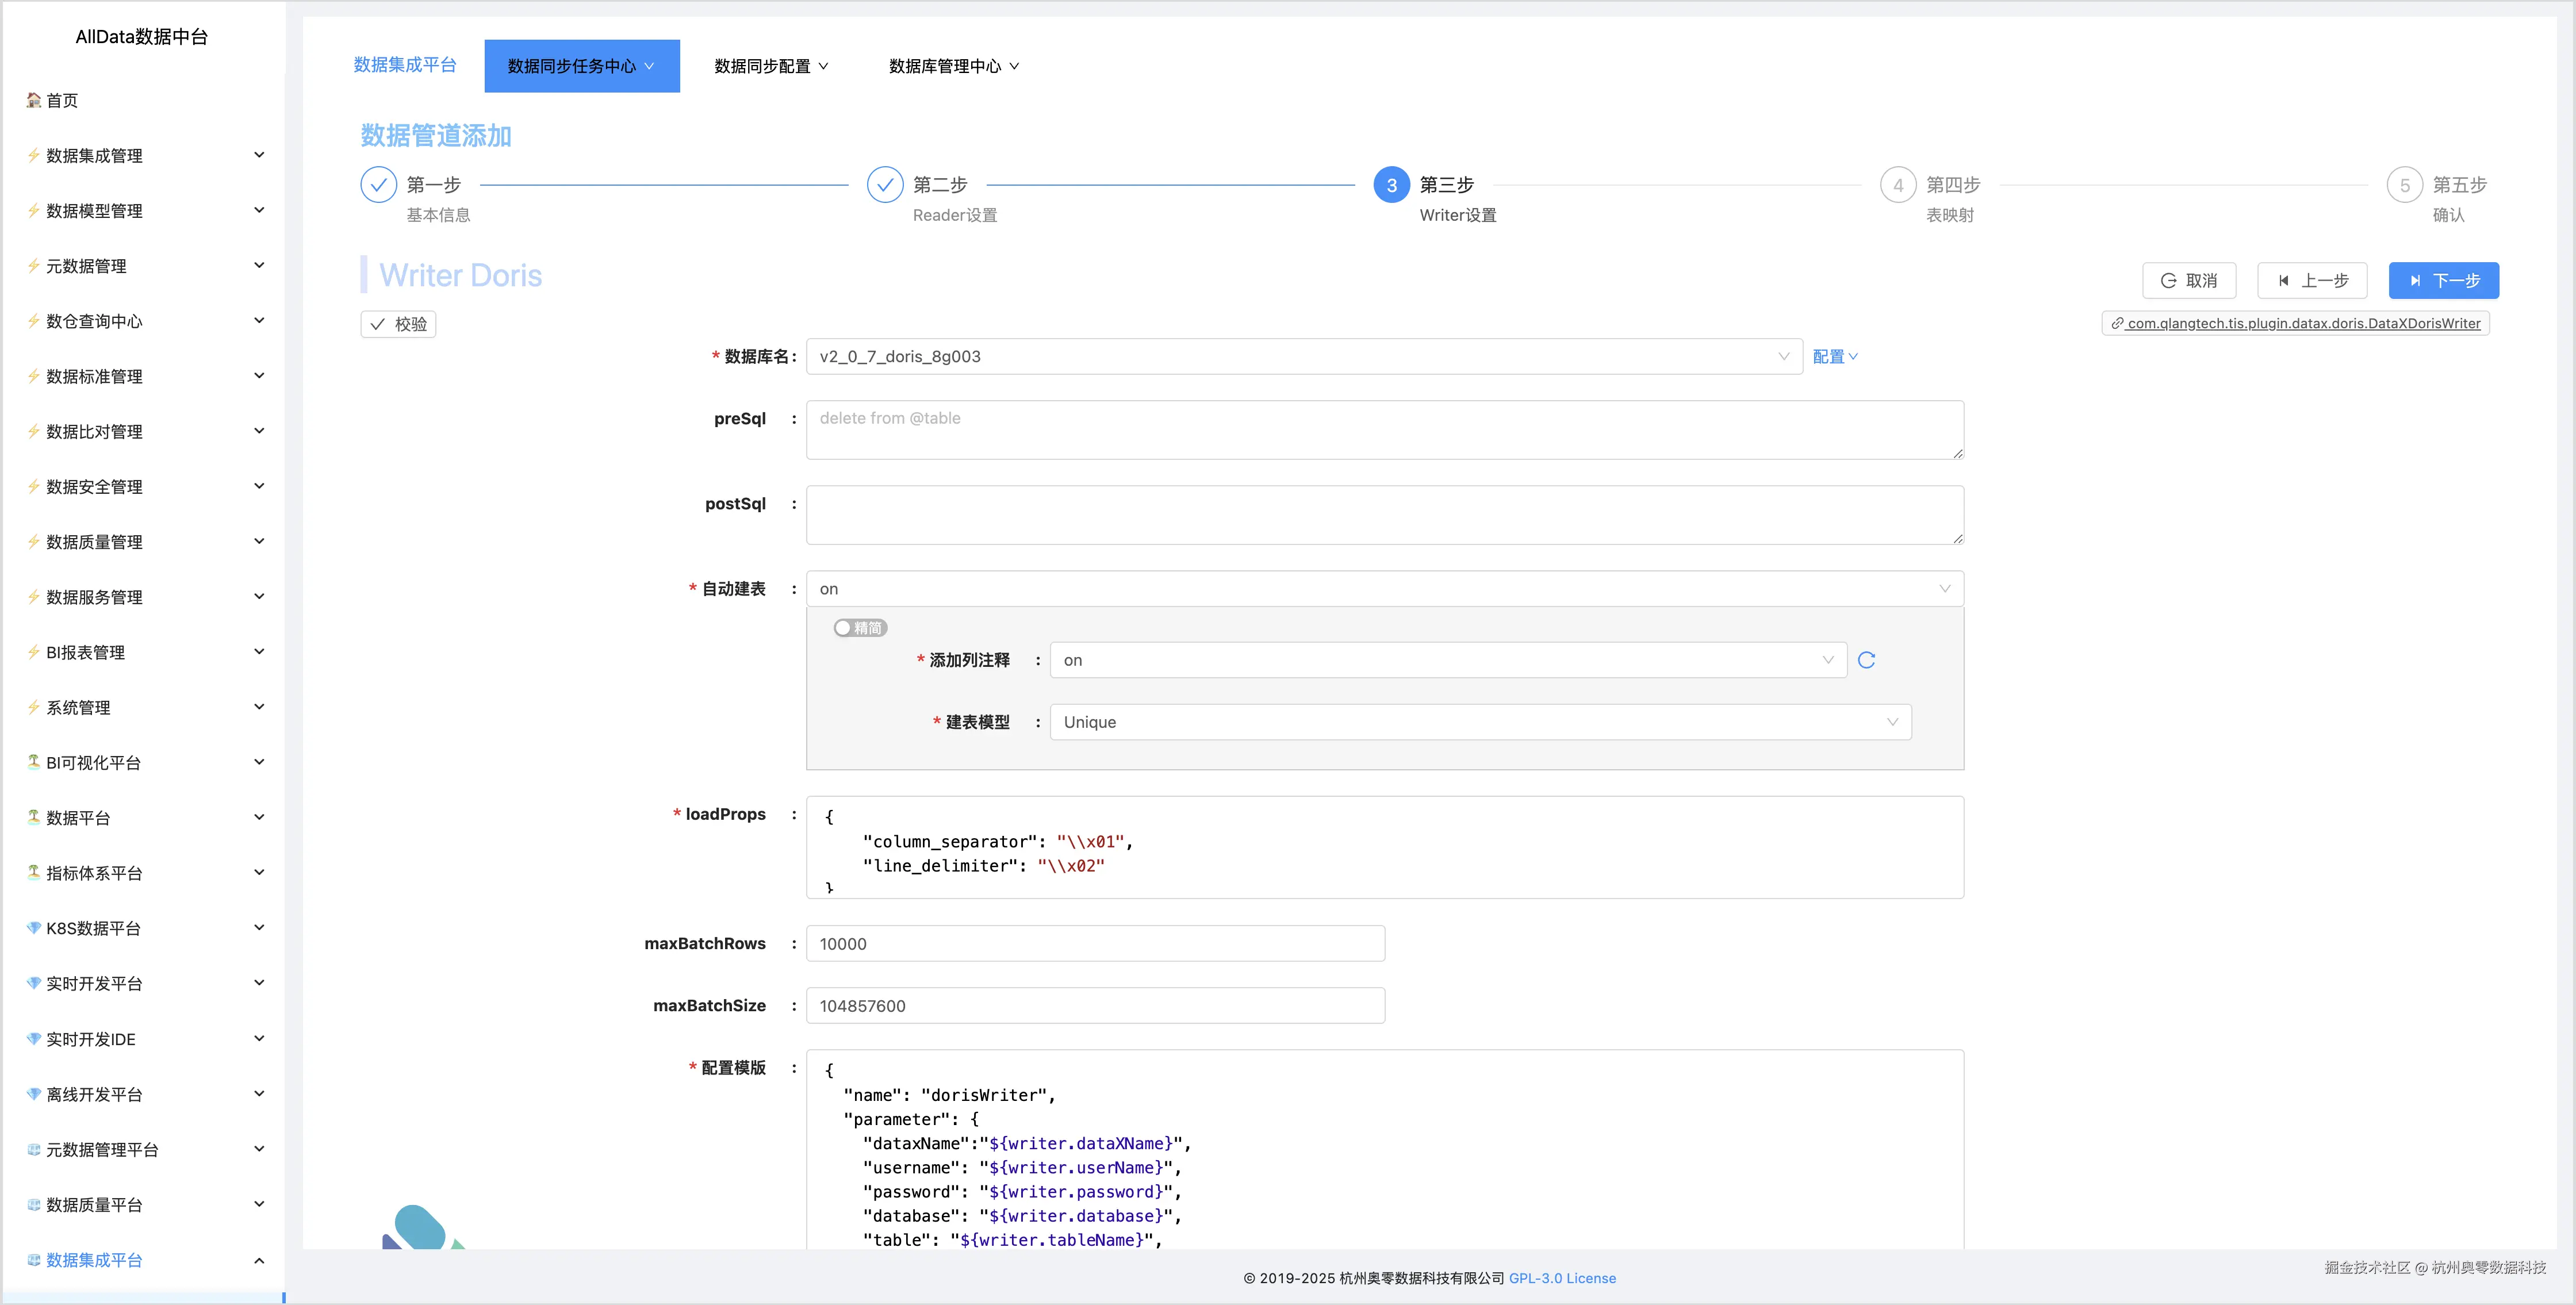Open the 自动建表 dropdown
2576x1305 pixels.
click(x=1384, y=589)
